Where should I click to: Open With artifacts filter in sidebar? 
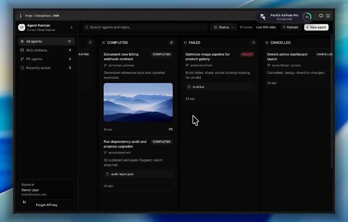[46, 50]
